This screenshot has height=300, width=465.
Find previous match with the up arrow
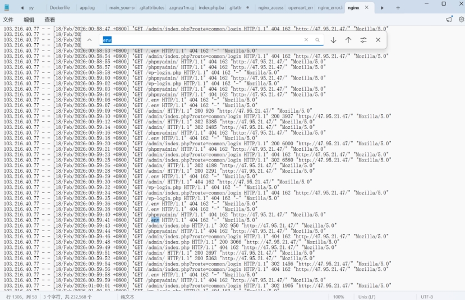pyautogui.click(x=348, y=40)
